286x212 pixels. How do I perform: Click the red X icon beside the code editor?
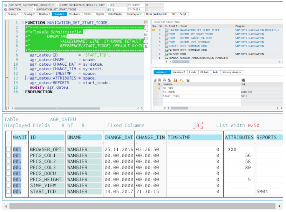146,35
